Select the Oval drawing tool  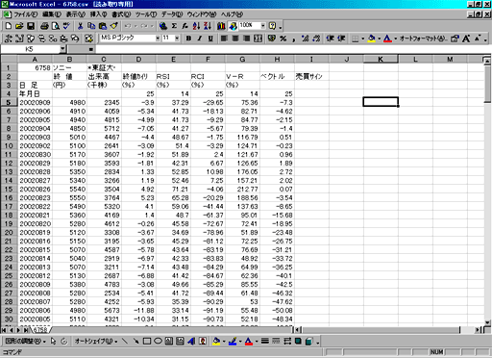pos(158,341)
